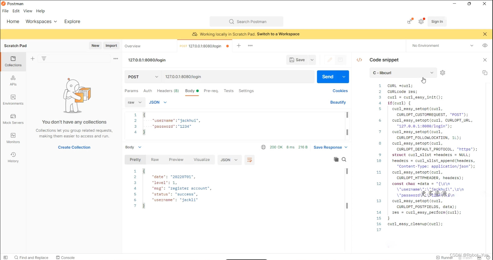Switch response view to Visualize
The width and height of the screenshot is (493, 260).
point(202,160)
